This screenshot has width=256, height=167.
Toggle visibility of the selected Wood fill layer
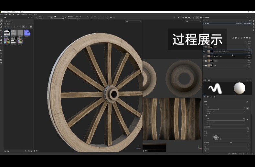pos(204,52)
